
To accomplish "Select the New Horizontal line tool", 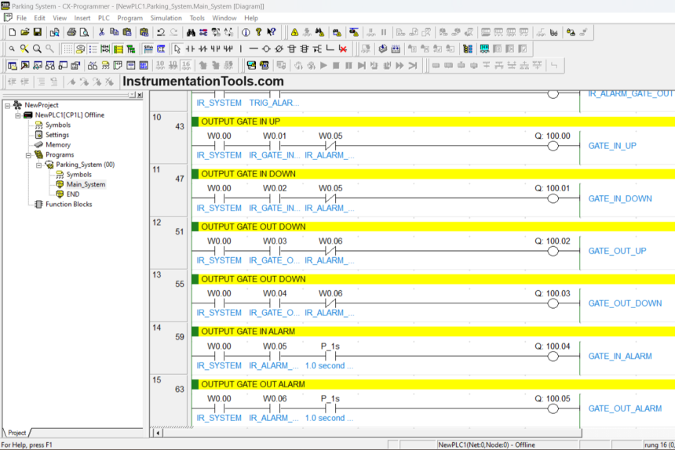I will click(x=254, y=49).
